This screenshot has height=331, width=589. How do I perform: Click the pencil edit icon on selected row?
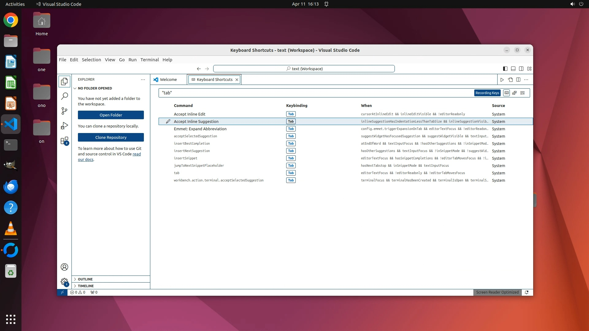(168, 121)
